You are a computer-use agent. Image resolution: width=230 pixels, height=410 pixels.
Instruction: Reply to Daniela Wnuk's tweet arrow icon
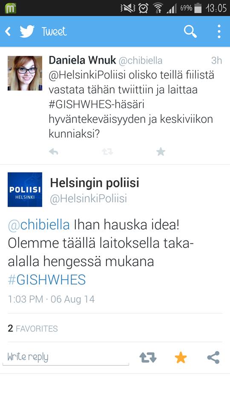[54, 152]
